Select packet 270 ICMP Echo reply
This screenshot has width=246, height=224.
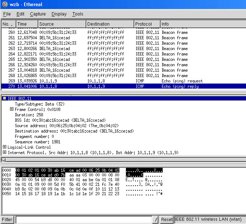(x=124, y=86)
